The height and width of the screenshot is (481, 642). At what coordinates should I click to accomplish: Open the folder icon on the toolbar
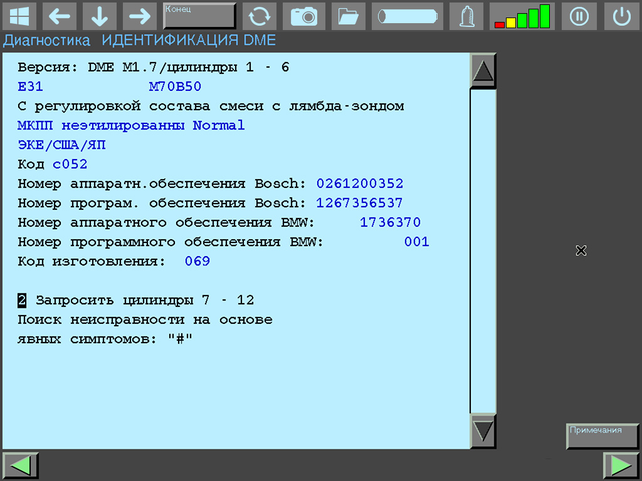[348, 16]
